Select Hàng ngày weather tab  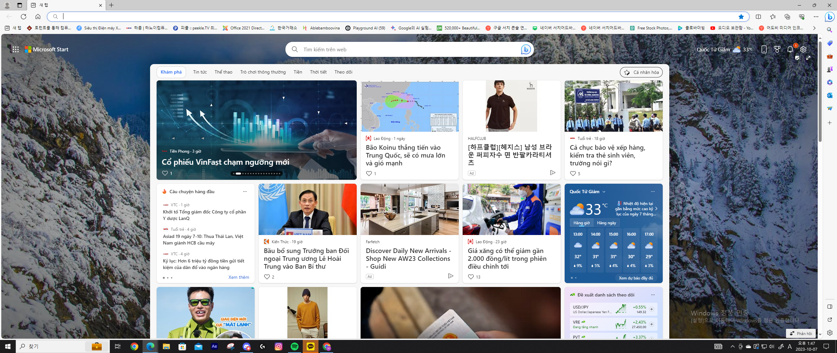point(606,223)
